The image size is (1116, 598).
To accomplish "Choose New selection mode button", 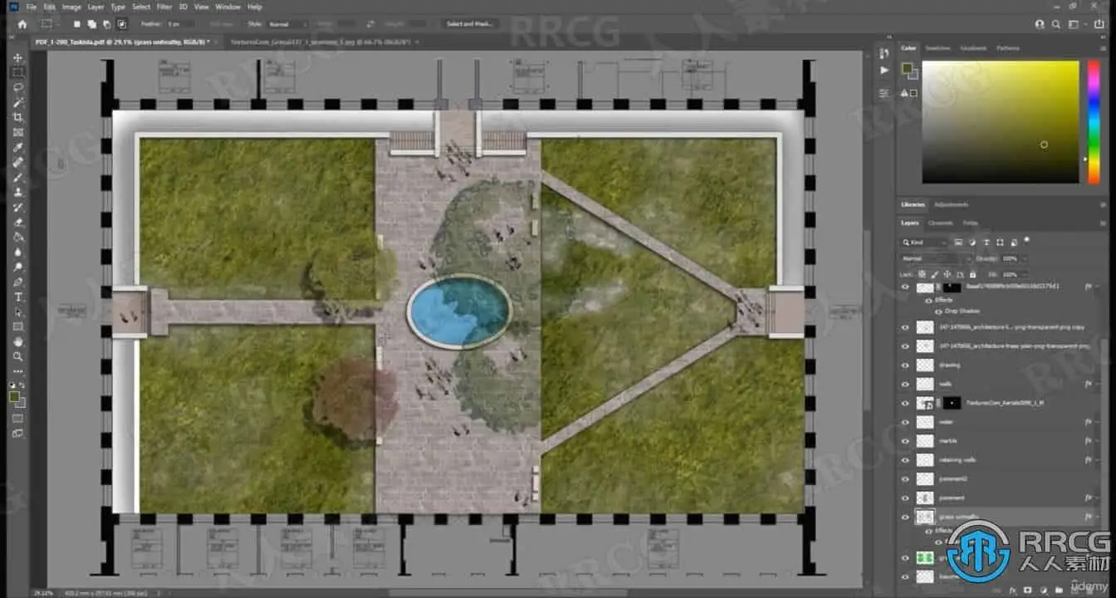I will point(77,24).
